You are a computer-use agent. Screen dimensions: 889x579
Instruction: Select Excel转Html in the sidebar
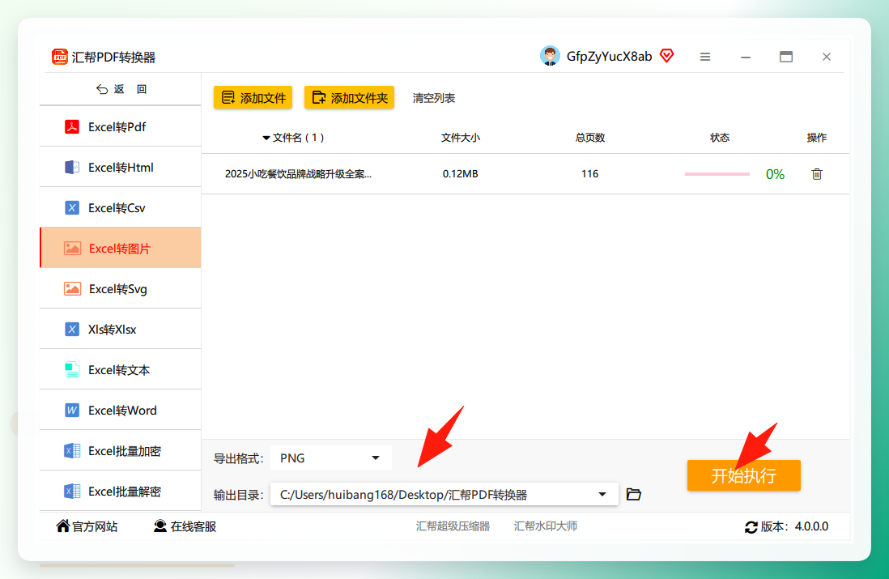click(x=120, y=168)
